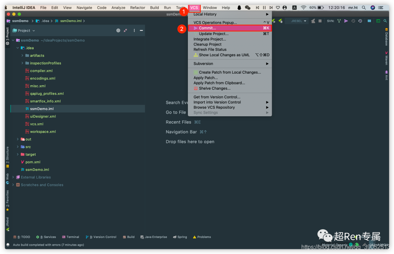This screenshot has height=254, width=394.
Task: Select Refresh File Status entry
Action: pos(230,50)
